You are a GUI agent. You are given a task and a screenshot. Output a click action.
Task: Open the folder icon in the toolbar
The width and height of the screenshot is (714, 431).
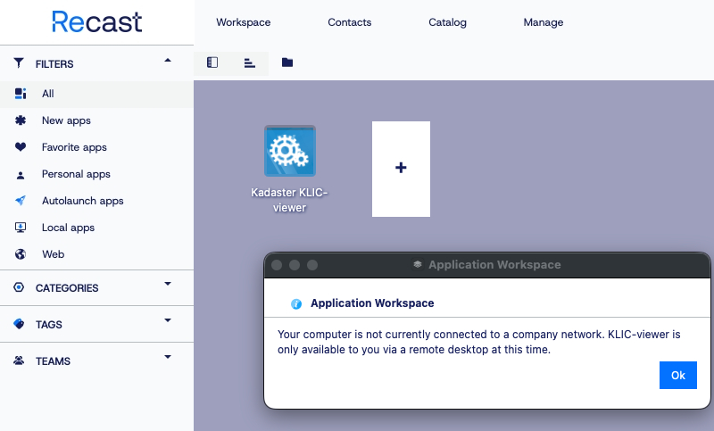coord(287,62)
